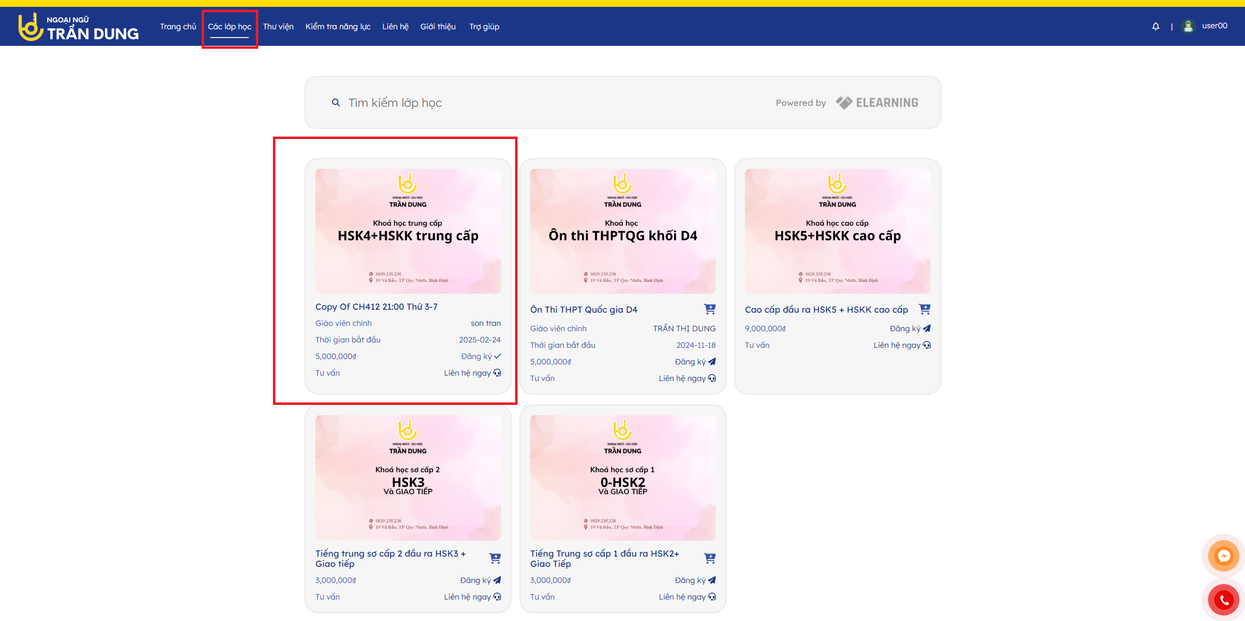
Task: Open the 0-HSK2 course thumbnail image
Action: click(x=622, y=477)
